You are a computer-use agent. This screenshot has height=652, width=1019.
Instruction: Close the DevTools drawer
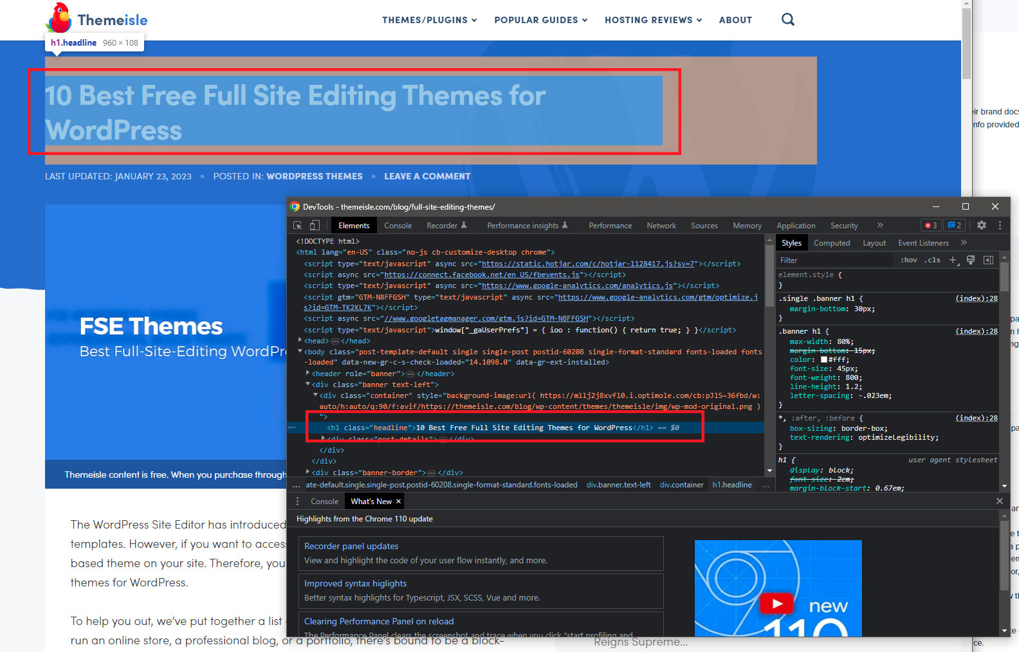coord(999,501)
